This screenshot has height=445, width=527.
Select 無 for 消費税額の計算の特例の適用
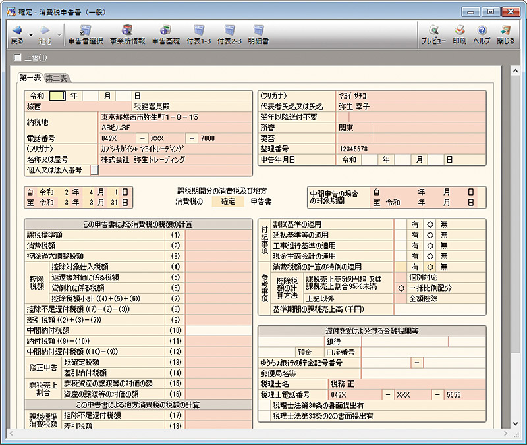coord(430,267)
